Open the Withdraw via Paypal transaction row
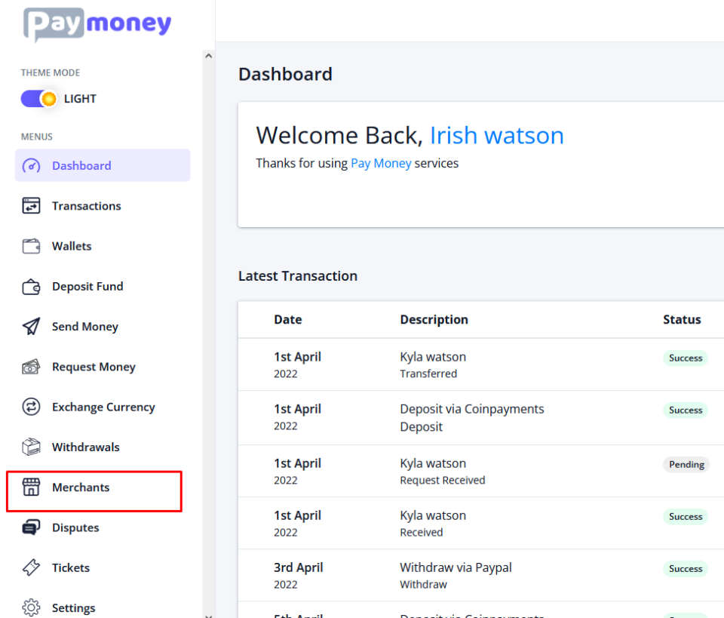 456,576
